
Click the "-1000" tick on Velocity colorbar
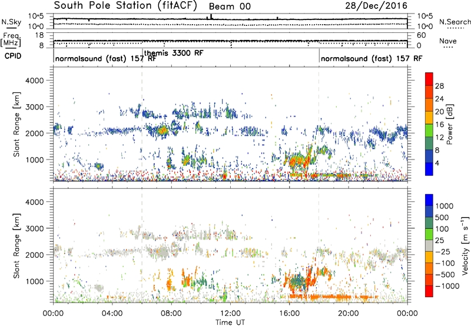click(x=447, y=286)
